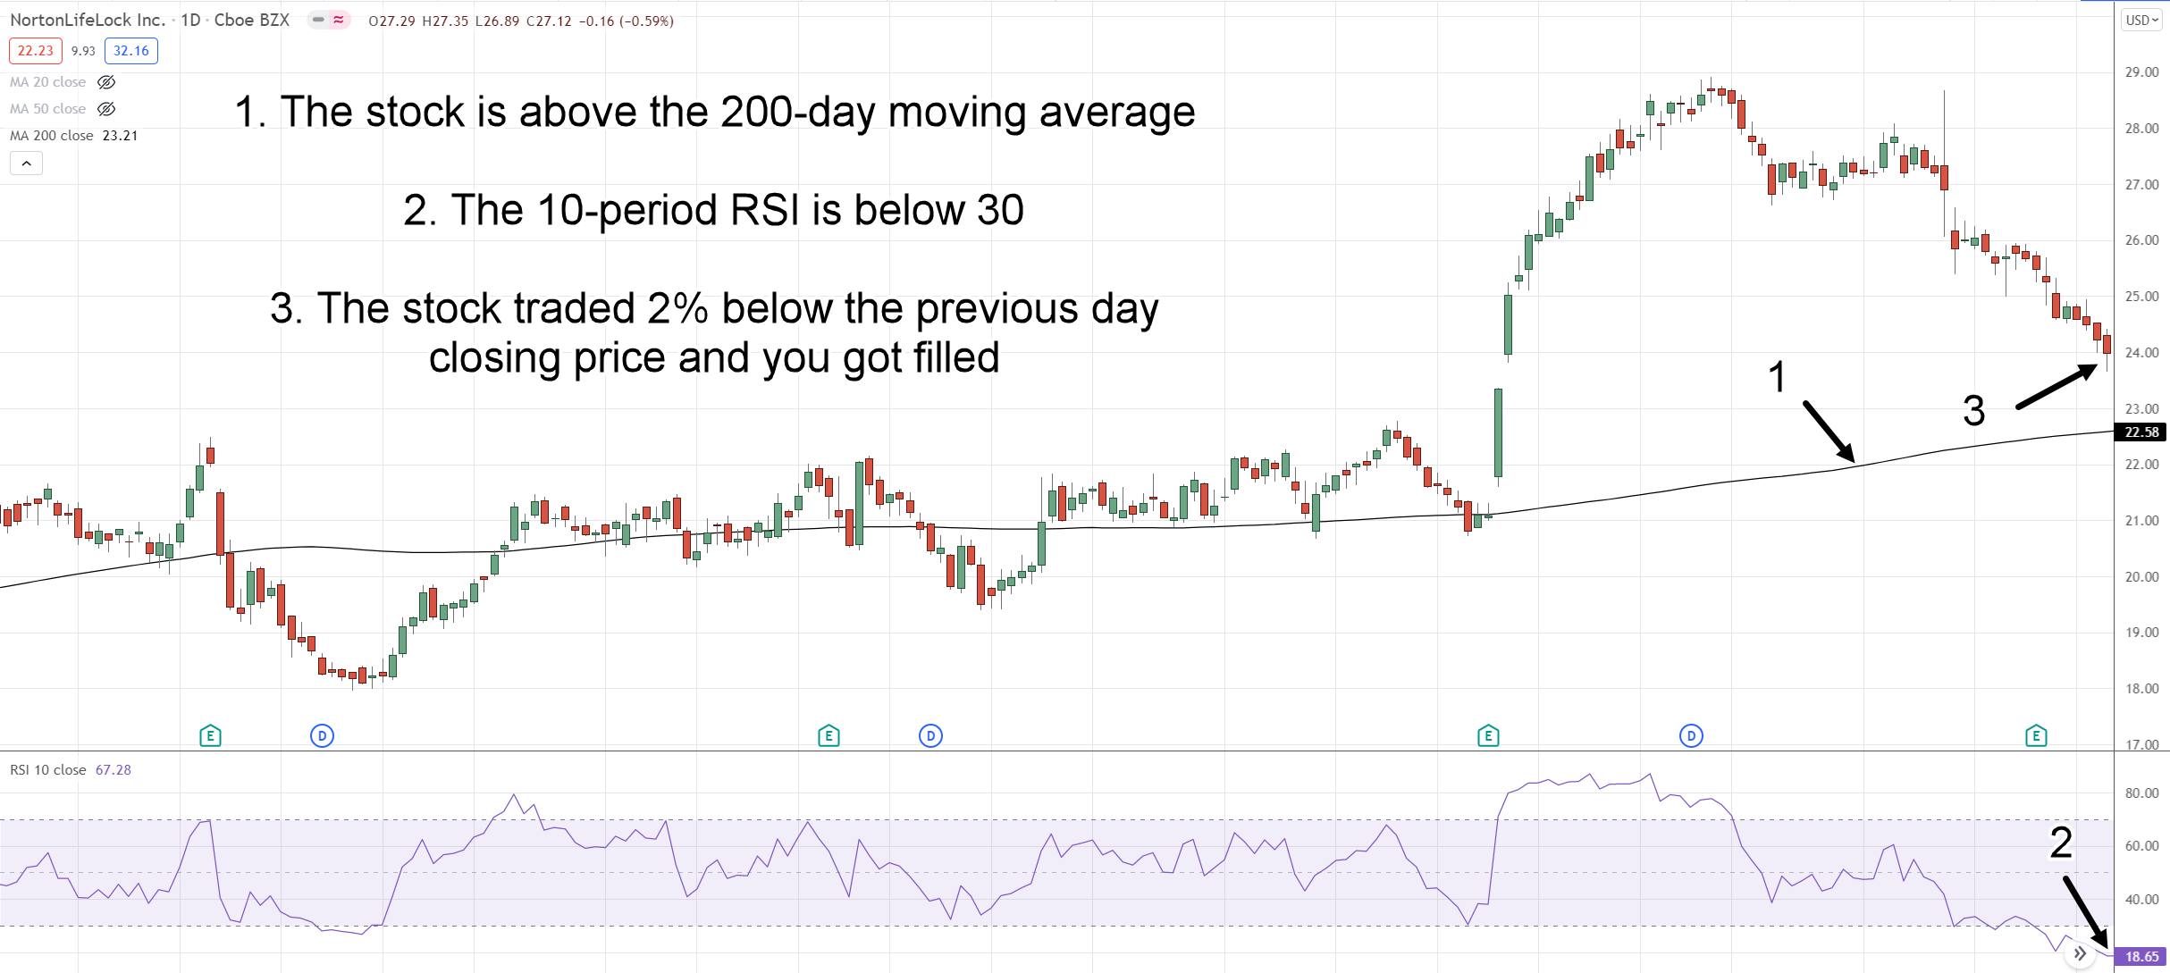This screenshot has height=973, width=2170.
Task: Select the RSI 10 close legend label
Action: click(48, 770)
